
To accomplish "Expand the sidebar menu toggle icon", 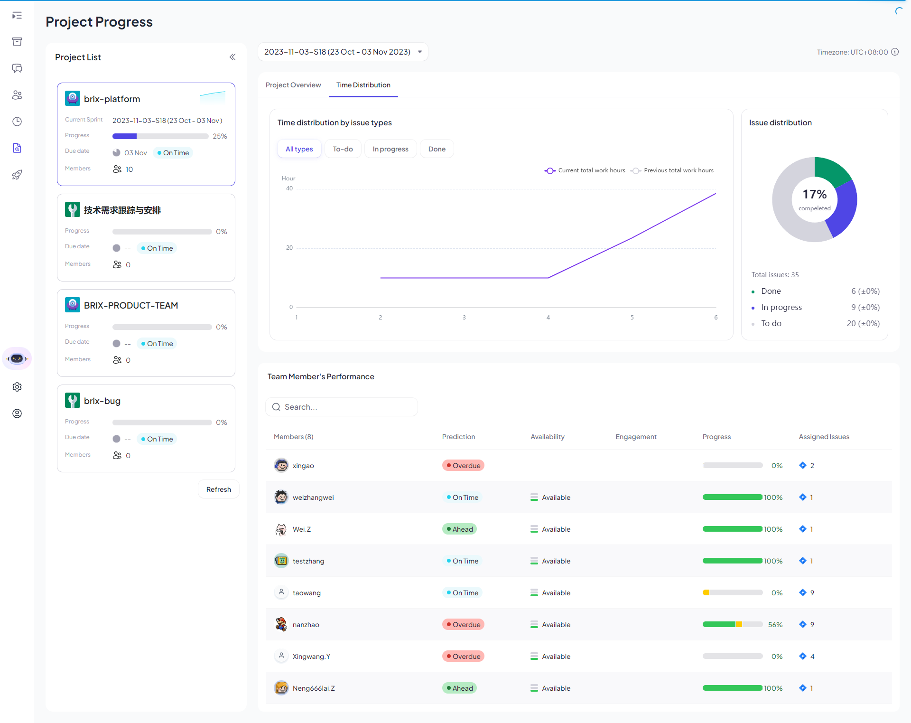I will [x=17, y=15].
